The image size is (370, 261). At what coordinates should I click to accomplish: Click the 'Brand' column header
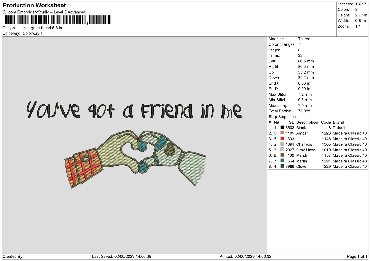(338, 122)
